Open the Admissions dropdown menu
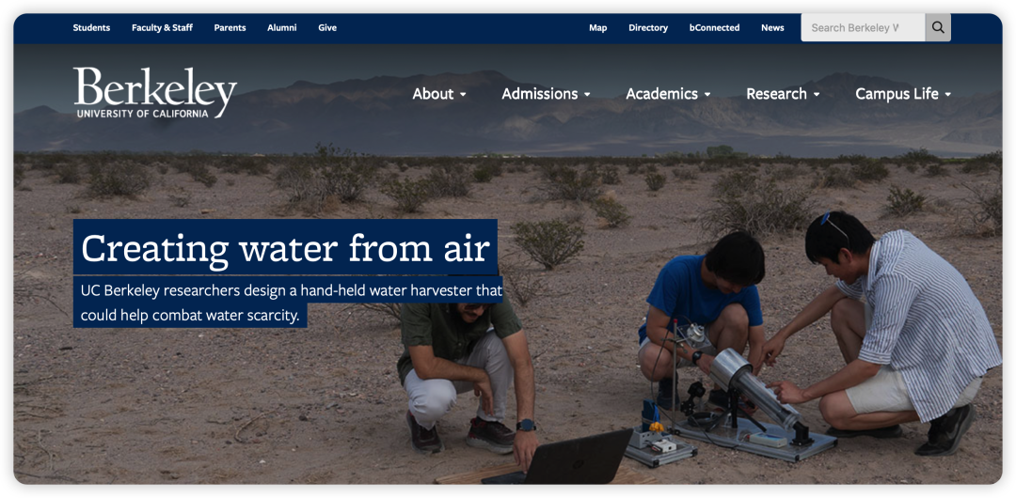This screenshot has width=1016, height=498. [x=546, y=94]
